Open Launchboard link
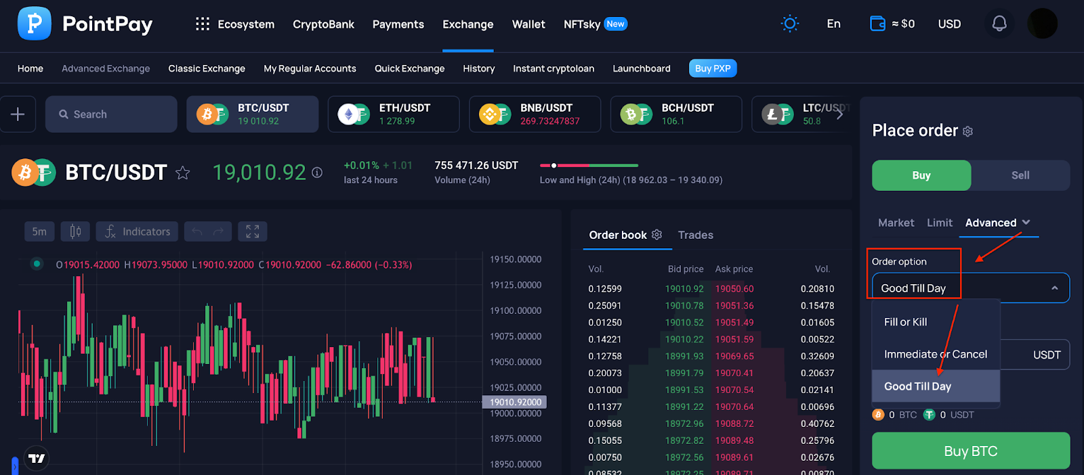The height and width of the screenshot is (475, 1084). tap(642, 68)
